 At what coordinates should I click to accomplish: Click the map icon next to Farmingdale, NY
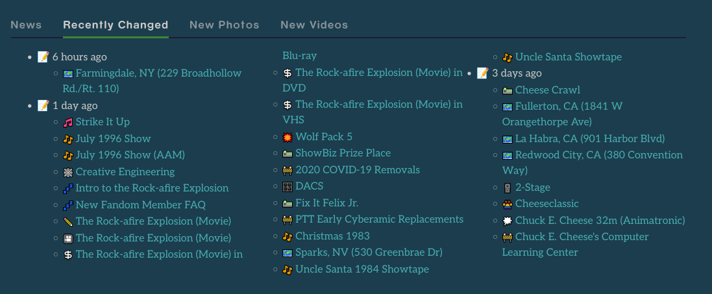pos(68,73)
